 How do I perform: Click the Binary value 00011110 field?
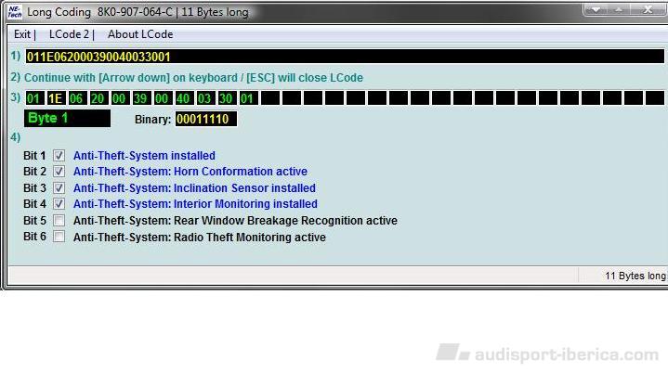[x=206, y=119]
